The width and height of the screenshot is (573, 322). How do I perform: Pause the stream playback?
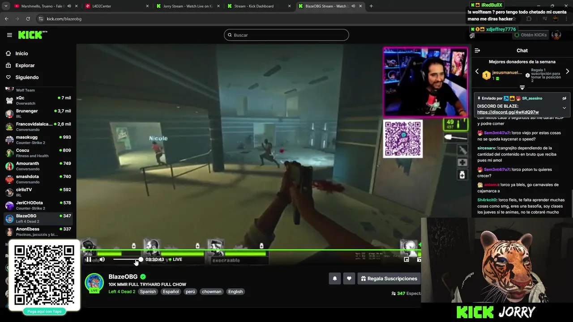[x=89, y=259]
